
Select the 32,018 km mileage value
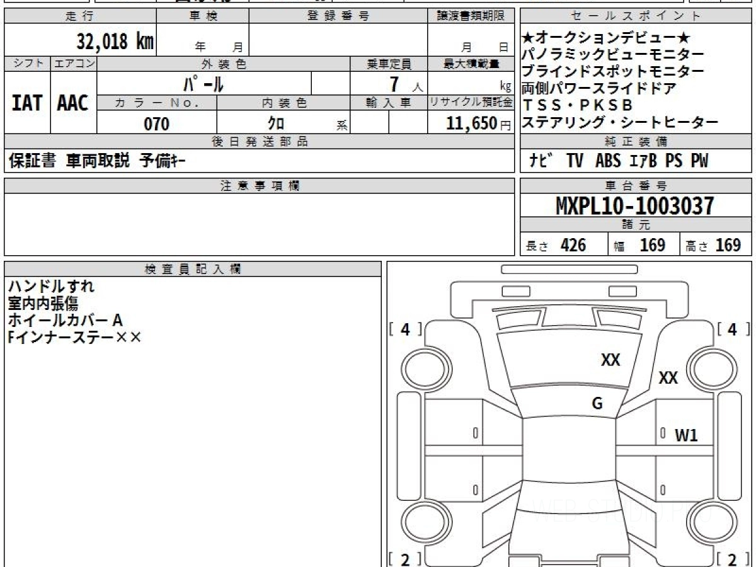coord(115,42)
